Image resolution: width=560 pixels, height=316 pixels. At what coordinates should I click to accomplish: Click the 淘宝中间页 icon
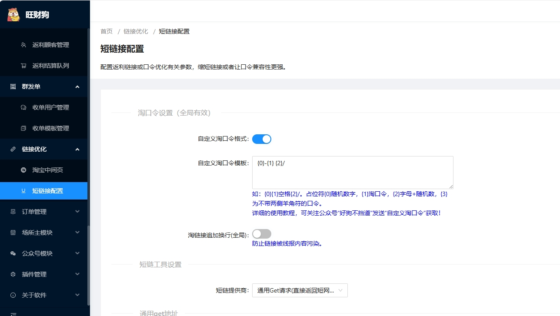tap(23, 170)
